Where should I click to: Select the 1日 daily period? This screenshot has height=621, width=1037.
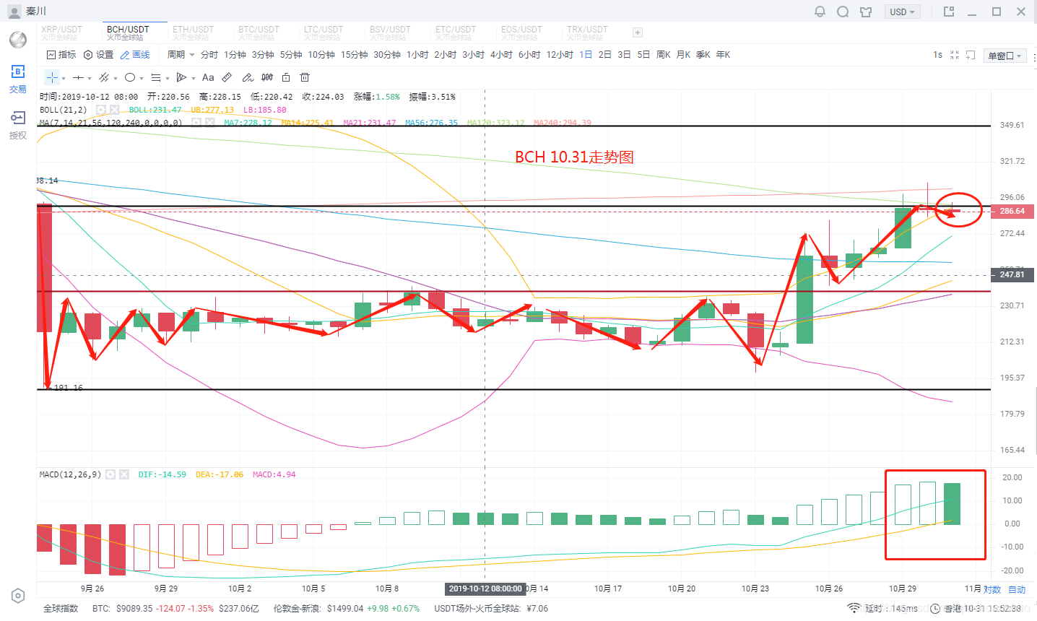[586, 55]
